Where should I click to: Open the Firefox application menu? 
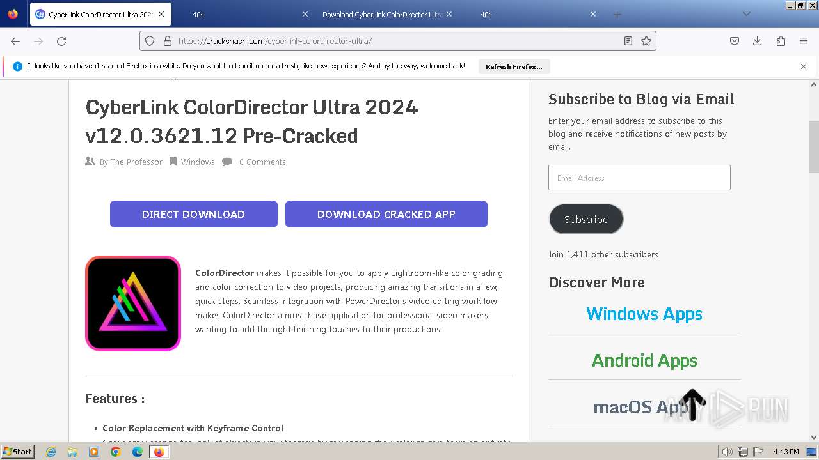pos(804,41)
